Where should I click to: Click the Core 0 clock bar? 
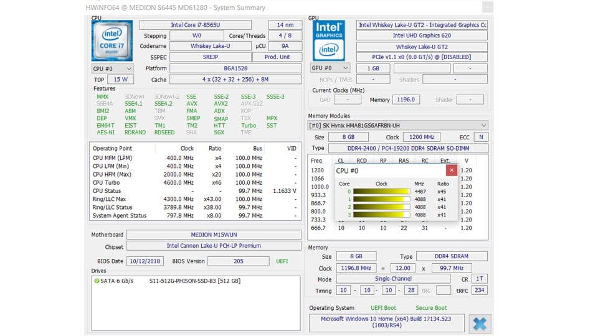point(381,192)
